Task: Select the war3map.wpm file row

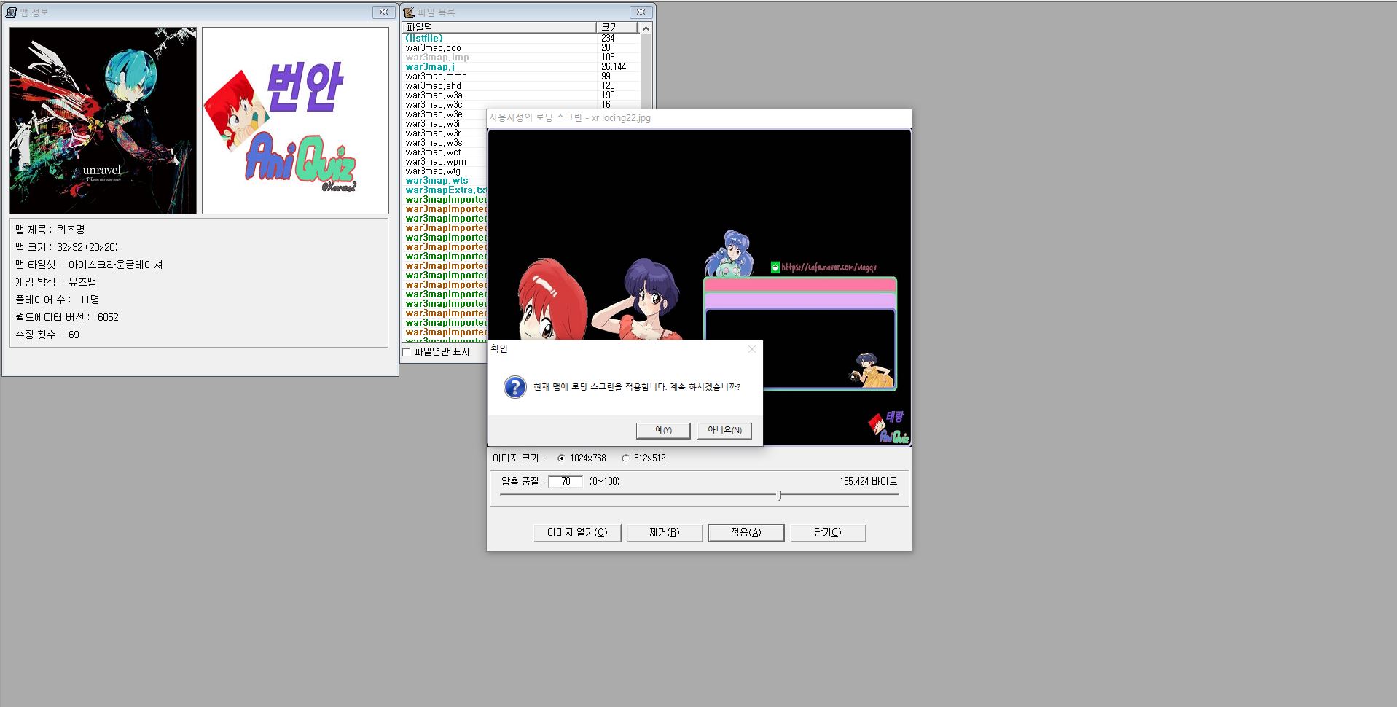Action: 445,162
